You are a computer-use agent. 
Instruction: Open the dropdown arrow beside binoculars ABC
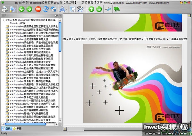click(85, 9)
